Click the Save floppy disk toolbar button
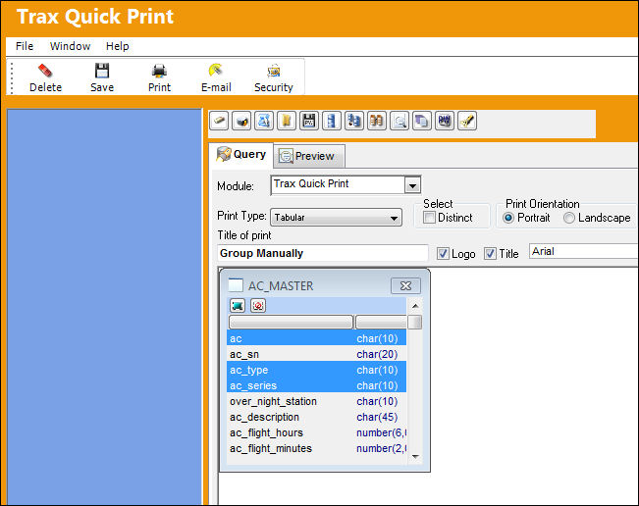 coord(102,77)
